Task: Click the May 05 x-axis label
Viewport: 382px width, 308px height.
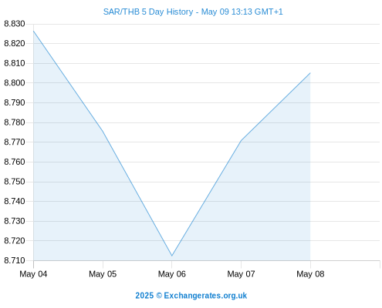Action: [x=103, y=274]
